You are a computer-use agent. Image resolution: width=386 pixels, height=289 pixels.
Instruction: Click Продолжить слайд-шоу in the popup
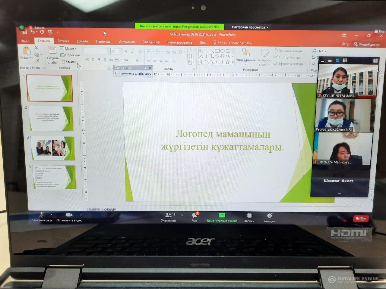tap(133, 73)
